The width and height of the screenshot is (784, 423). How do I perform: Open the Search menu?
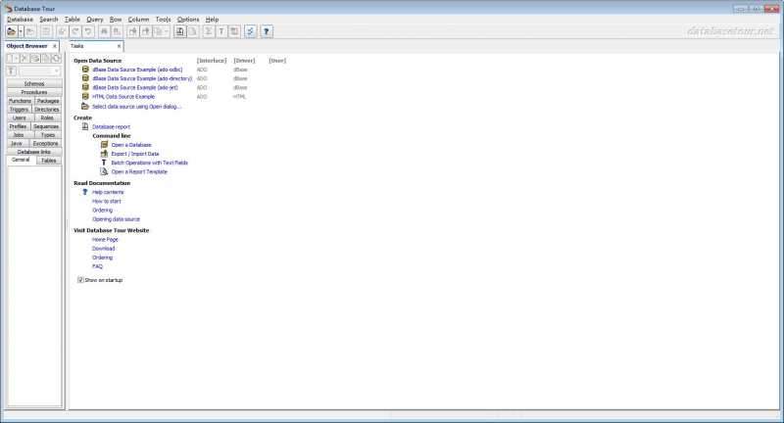coord(49,20)
